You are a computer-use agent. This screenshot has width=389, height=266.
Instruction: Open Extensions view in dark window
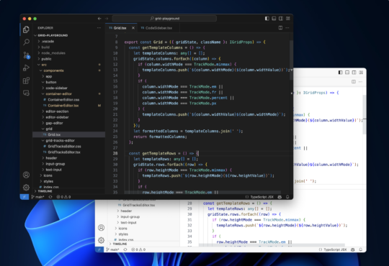click(x=26, y=81)
